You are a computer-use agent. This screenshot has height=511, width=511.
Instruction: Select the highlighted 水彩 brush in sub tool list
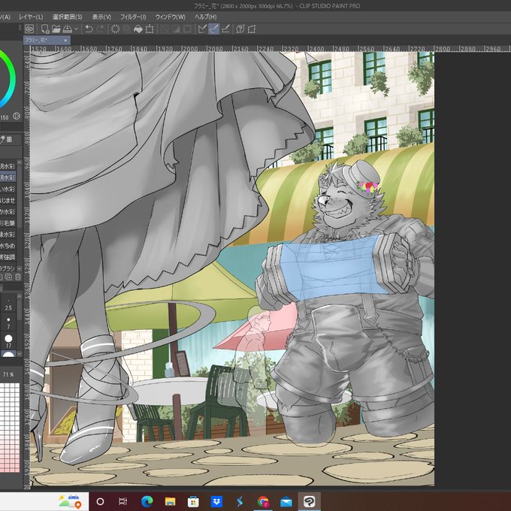coord(8,177)
